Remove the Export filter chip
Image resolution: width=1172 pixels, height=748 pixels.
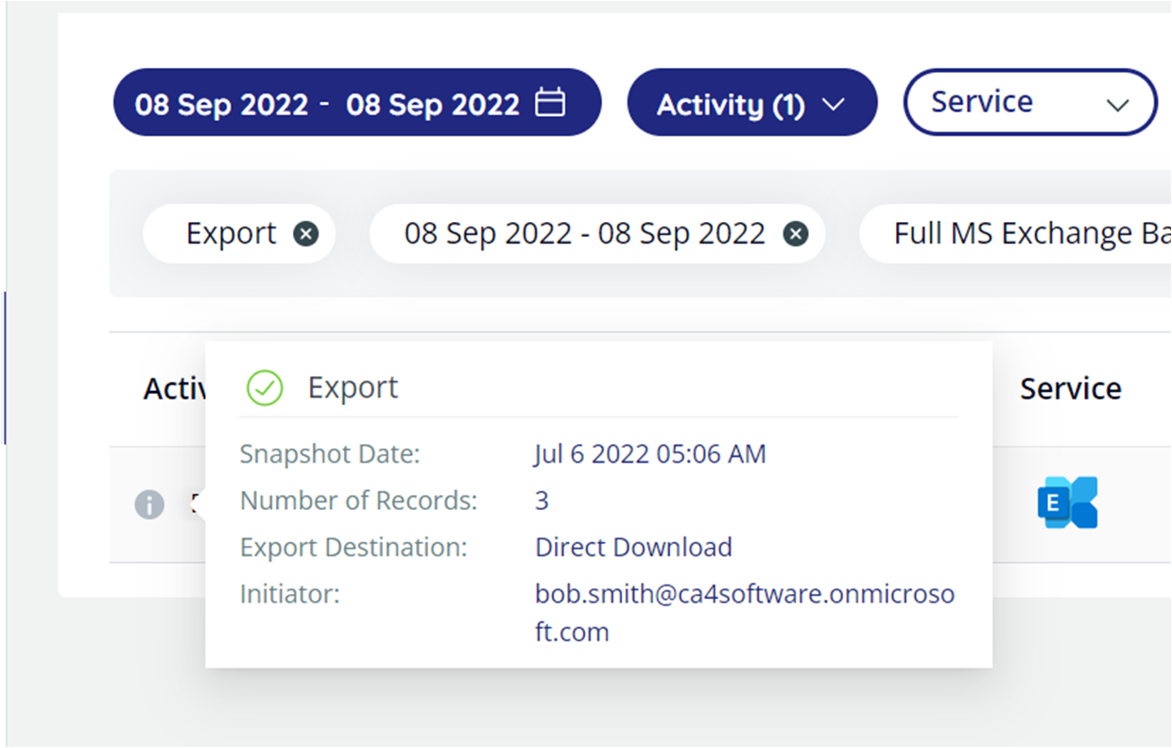tap(305, 233)
